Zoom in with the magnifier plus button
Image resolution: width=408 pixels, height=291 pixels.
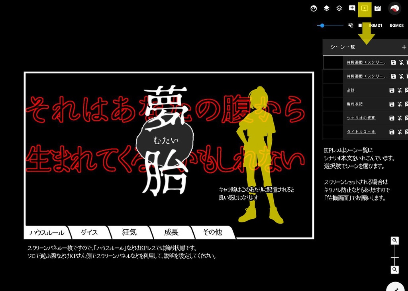(395, 240)
